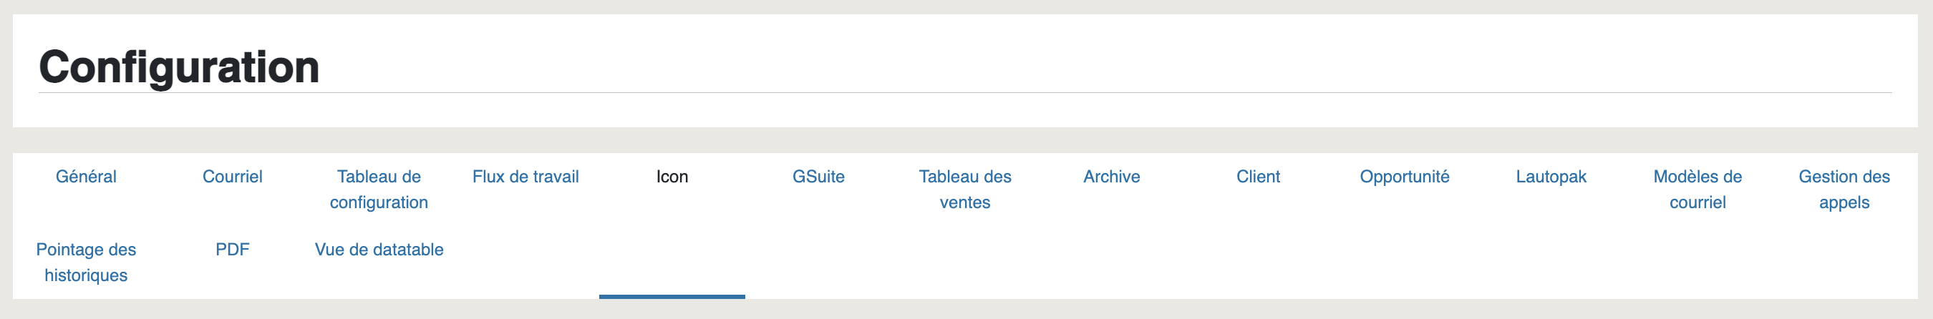1933x319 pixels.
Task: Go to the Flux de travail tab
Action: (525, 177)
